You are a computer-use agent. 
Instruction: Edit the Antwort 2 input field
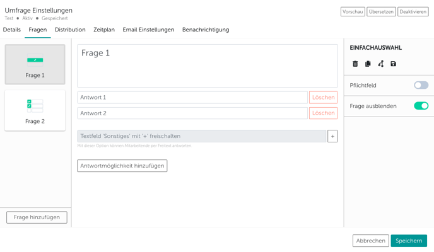[192, 113]
